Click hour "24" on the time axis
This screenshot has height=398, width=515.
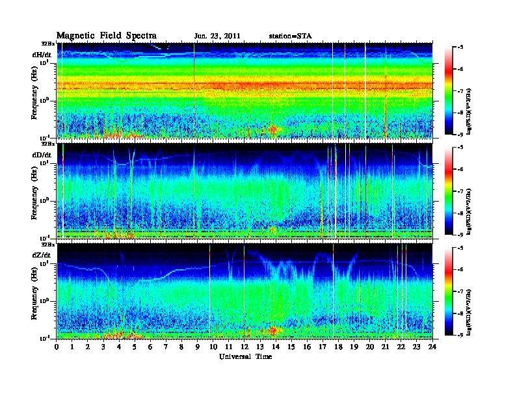coord(432,347)
